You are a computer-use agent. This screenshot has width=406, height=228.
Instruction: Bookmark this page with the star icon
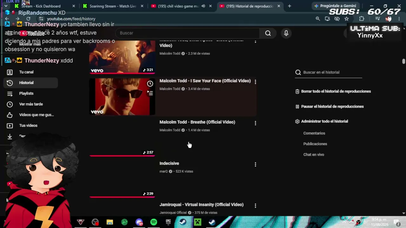pos(347,19)
